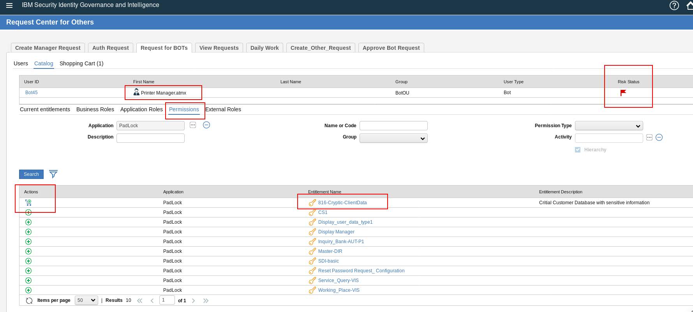
Task: Open Items per page dropdown
Action: [86, 300]
